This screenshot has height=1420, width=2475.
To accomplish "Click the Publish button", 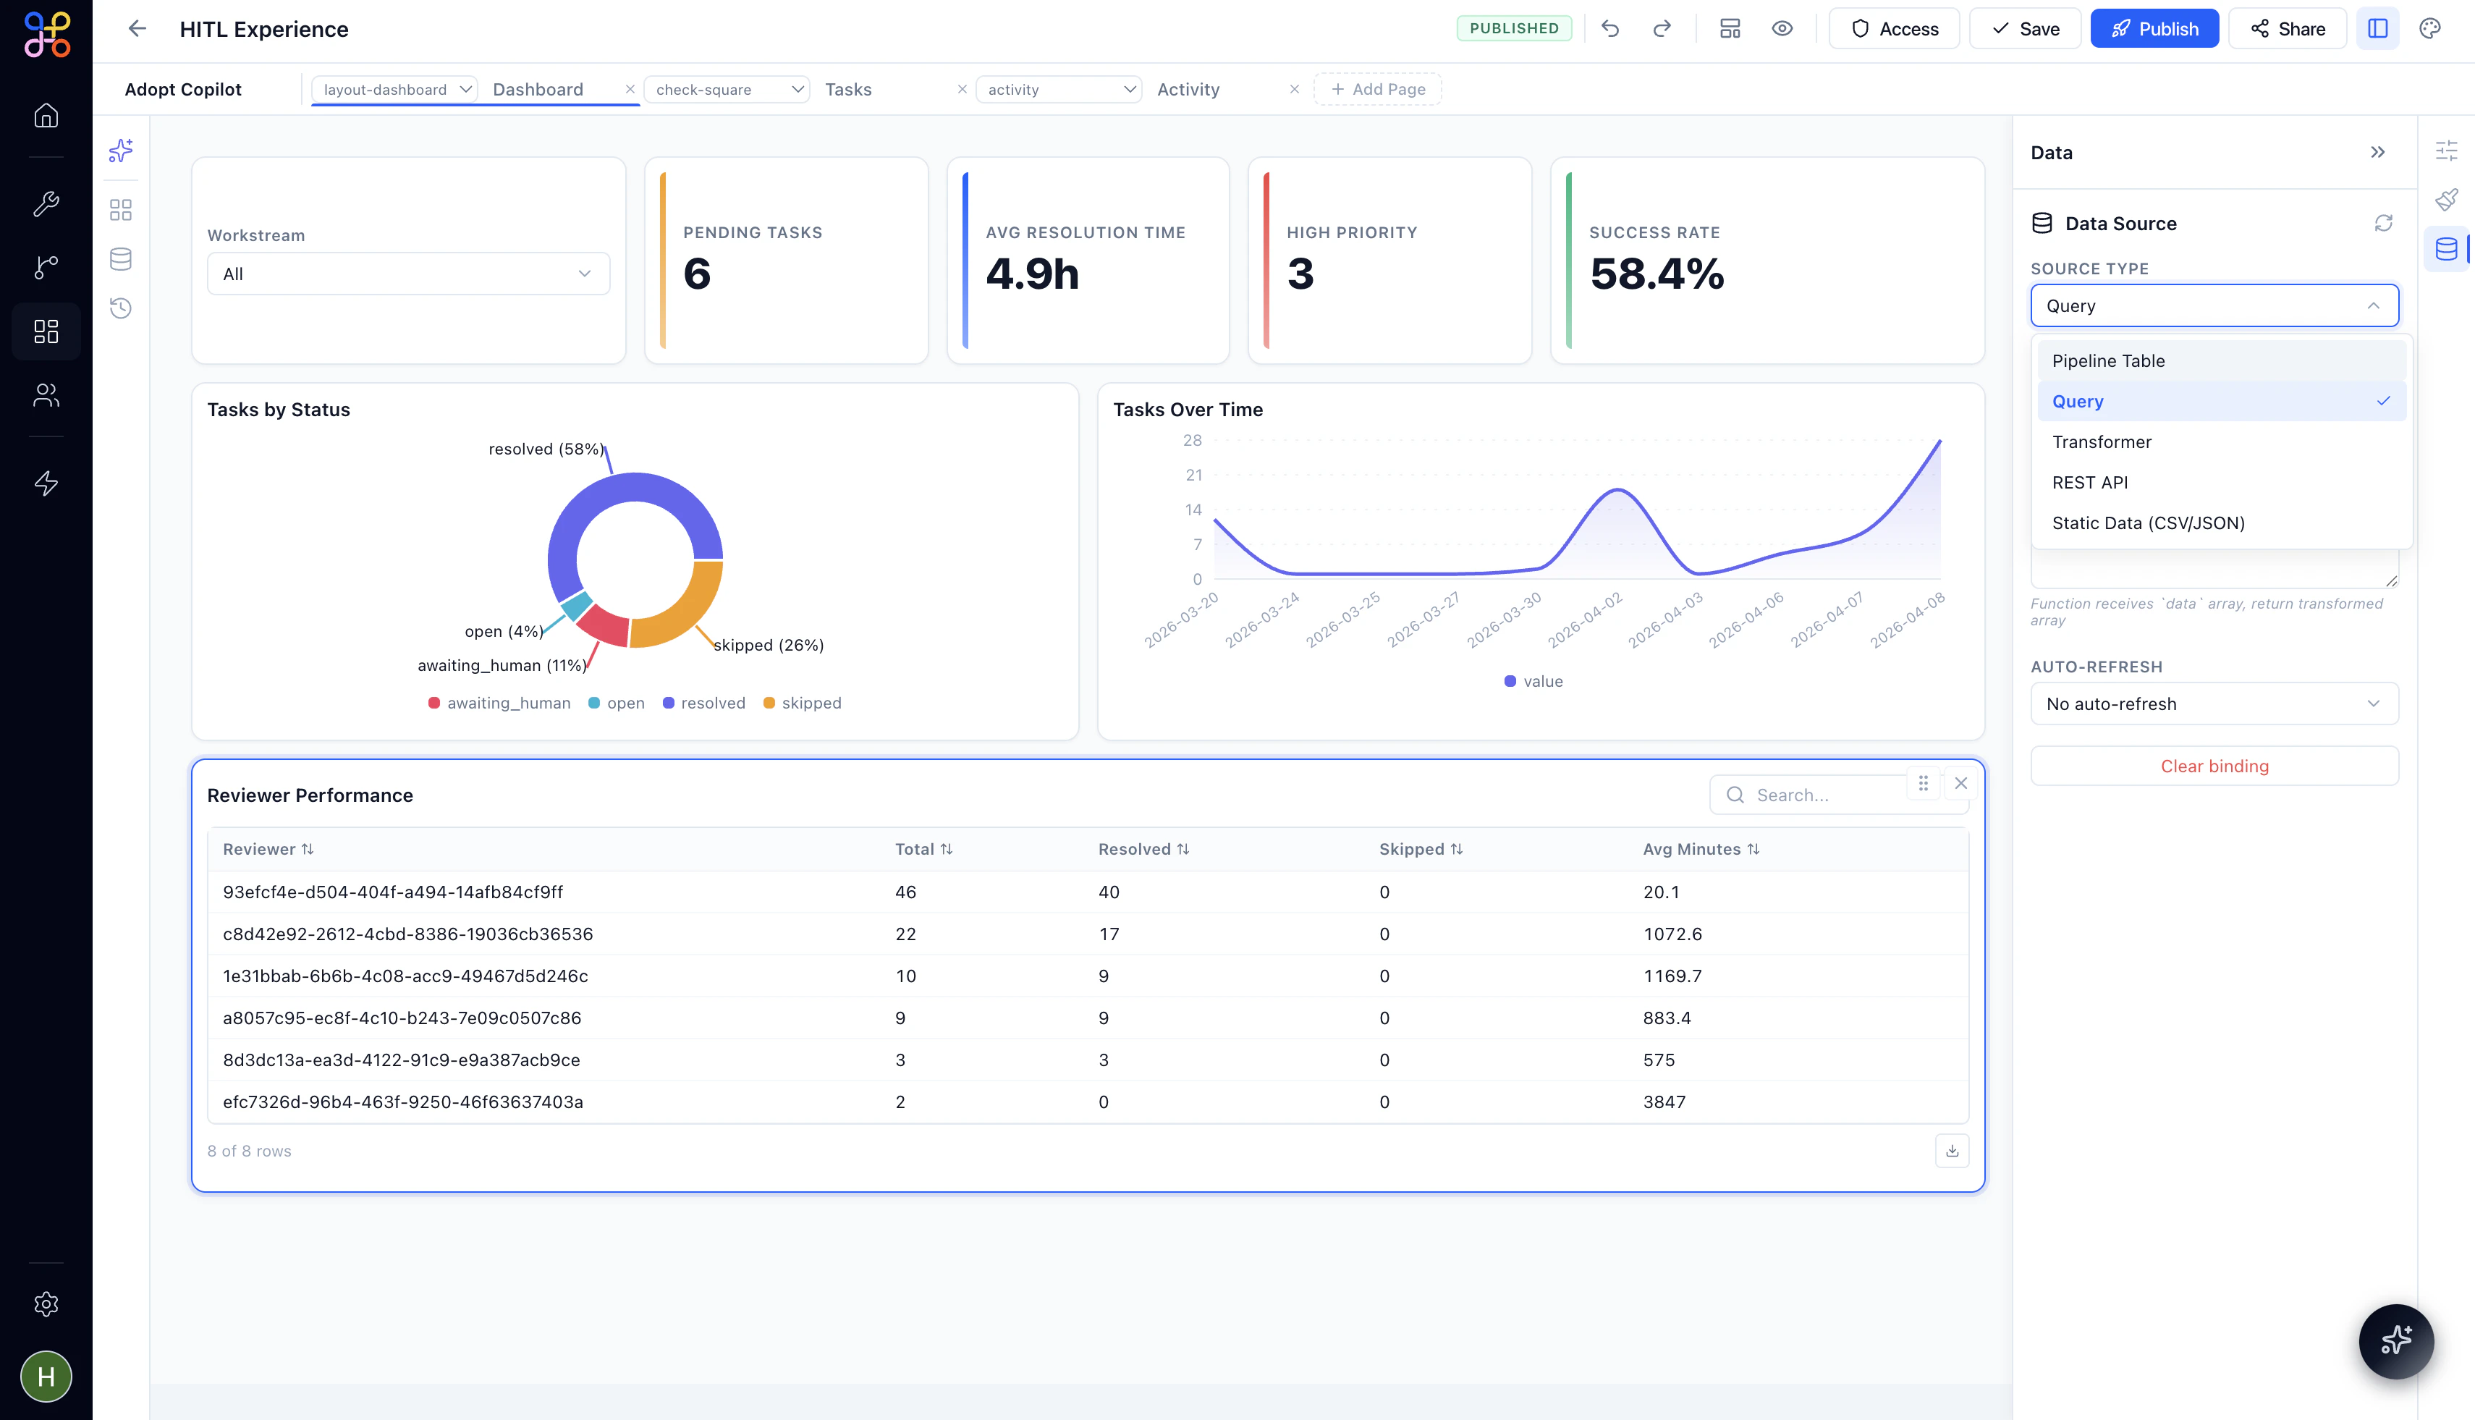I will coord(2154,28).
